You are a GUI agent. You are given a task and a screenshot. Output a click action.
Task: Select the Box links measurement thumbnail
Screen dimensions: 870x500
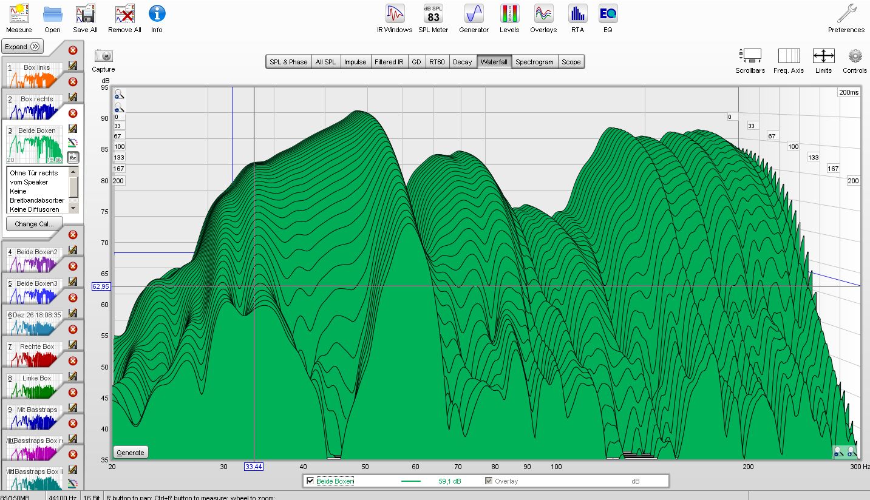[35, 75]
